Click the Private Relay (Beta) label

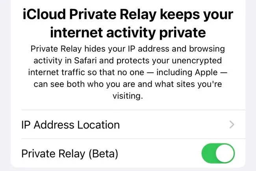pyautogui.click(x=70, y=153)
